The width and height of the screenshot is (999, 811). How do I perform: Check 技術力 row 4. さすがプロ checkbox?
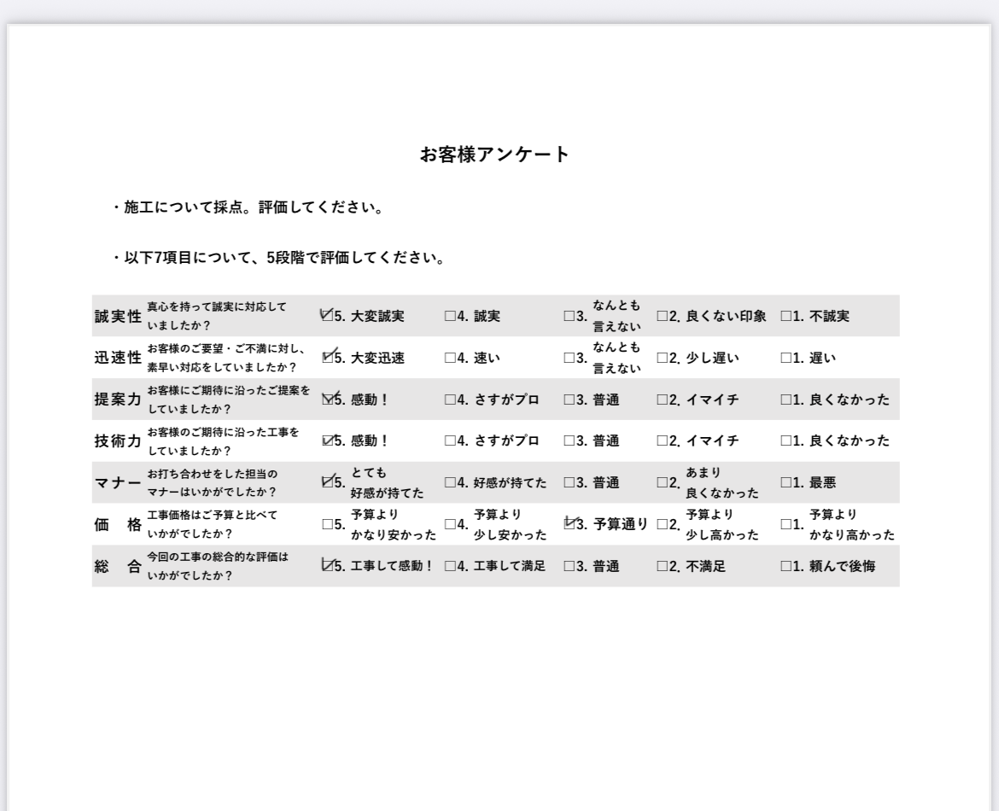tap(450, 441)
